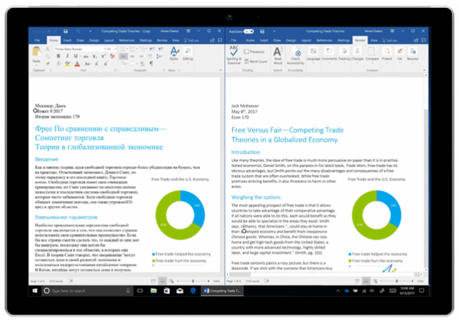Image resolution: width=459 pixels, height=323 pixels.
Task: Click the Spelling & Grammar check icon
Action: [x=234, y=55]
